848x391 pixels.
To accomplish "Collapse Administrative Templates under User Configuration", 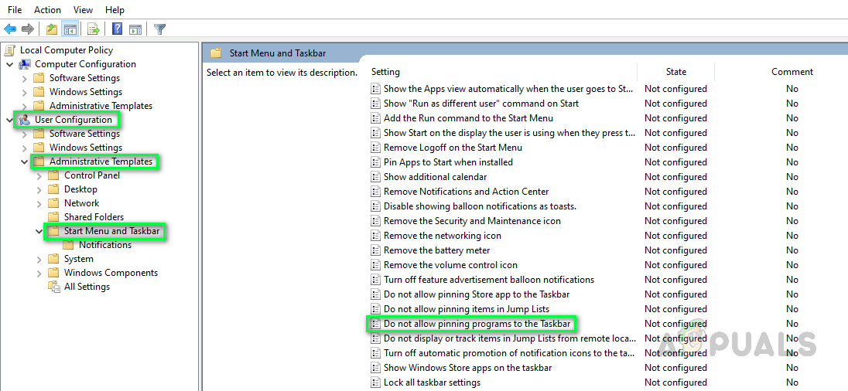I will [x=24, y=161].
